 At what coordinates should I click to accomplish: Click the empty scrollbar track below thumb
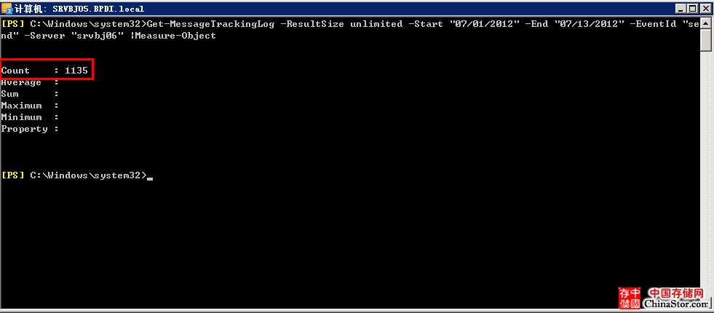click(706, 173)
